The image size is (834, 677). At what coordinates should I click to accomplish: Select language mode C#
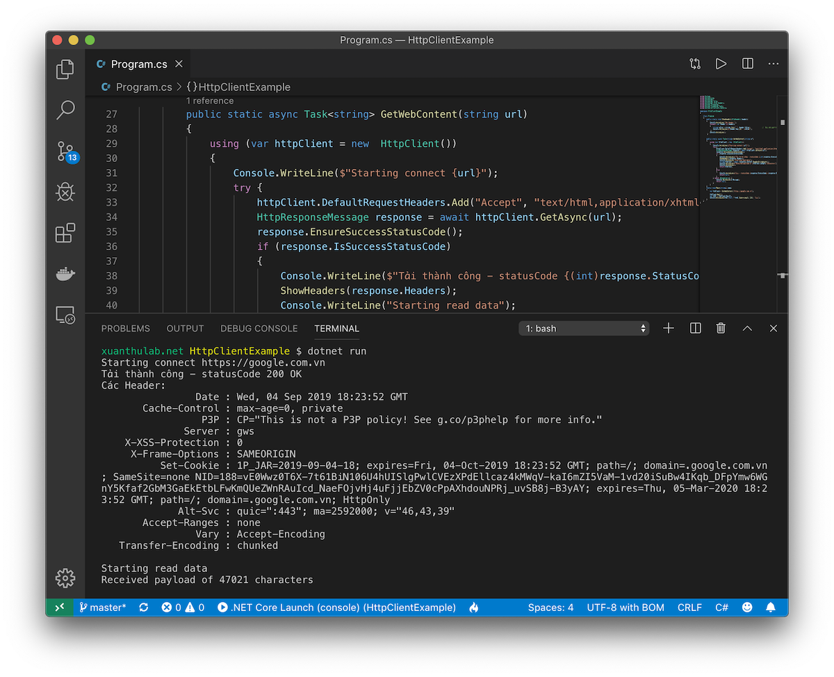tap(722, 607)
